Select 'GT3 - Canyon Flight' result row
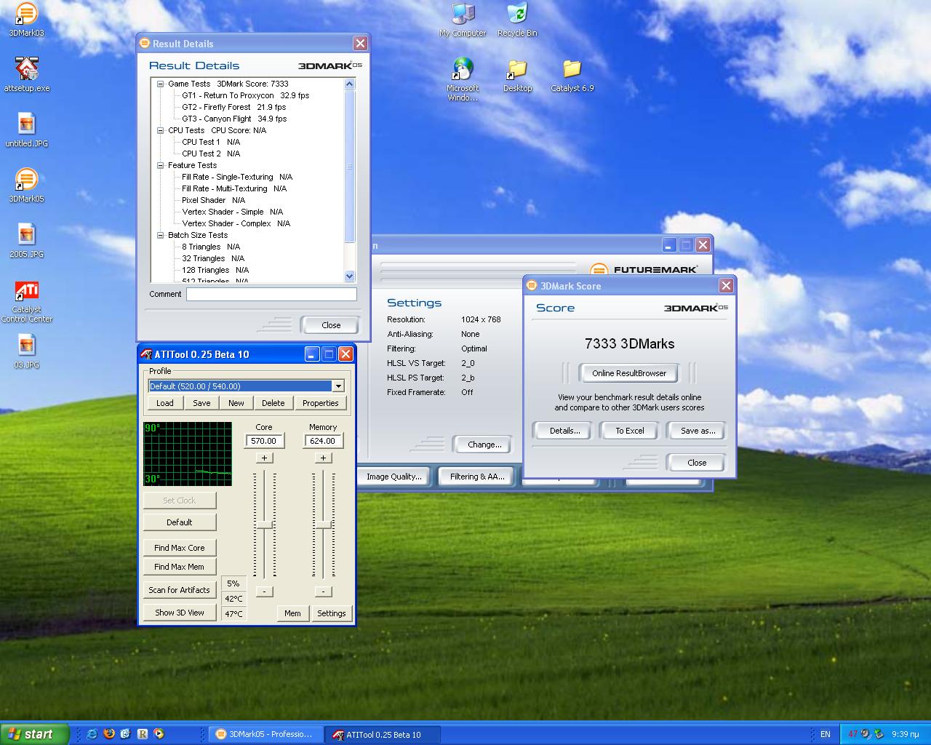This screenshot has width=931, height=745. click(x=234, y=119)
